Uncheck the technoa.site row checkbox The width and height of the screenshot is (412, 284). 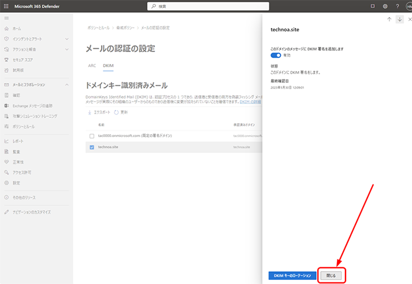pos(92,147)
